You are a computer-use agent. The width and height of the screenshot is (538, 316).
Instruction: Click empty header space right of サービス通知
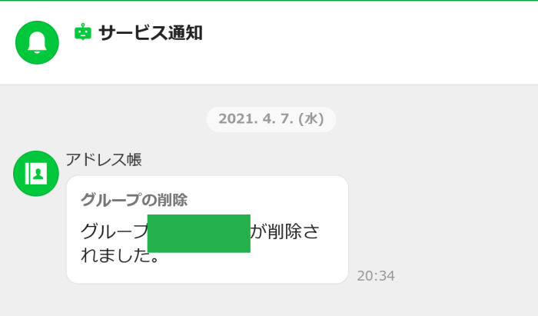[367, 42]
